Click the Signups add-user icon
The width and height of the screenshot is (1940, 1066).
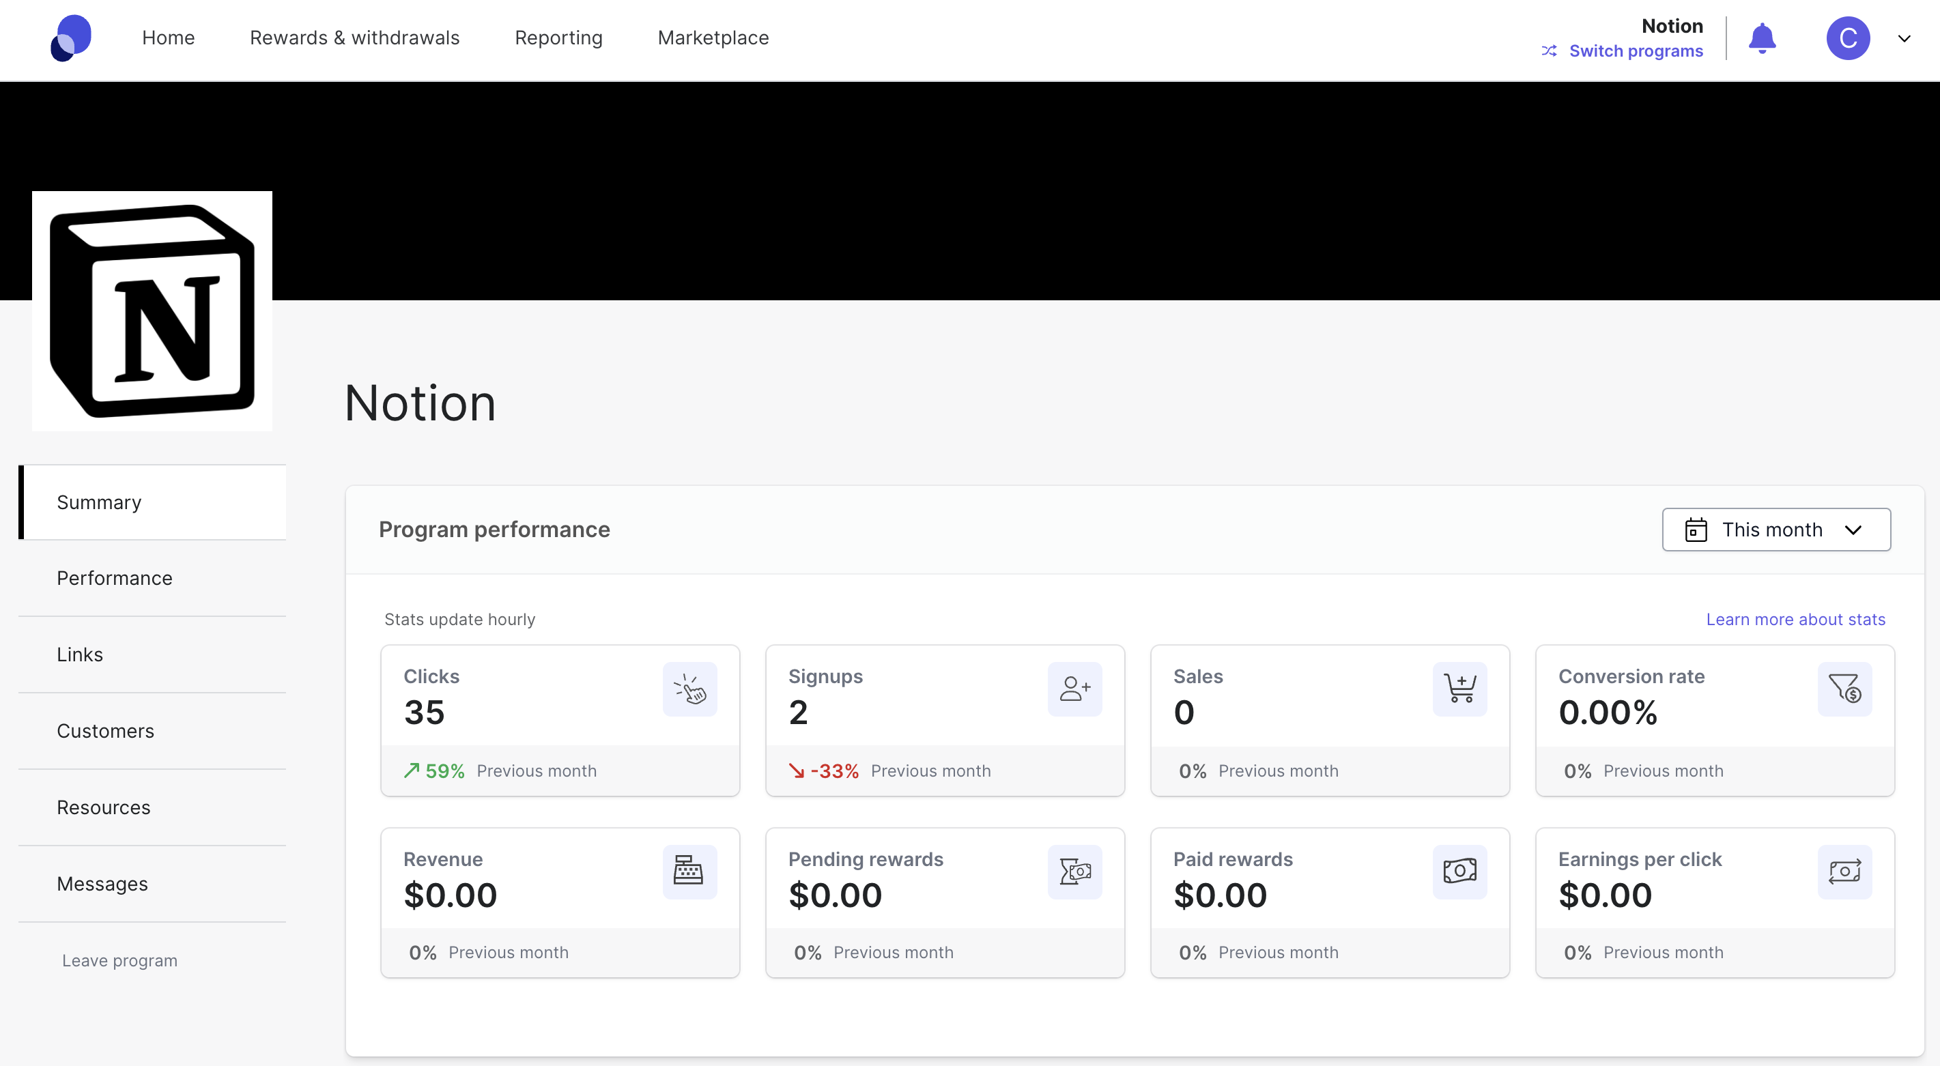tap(1074, 689)
